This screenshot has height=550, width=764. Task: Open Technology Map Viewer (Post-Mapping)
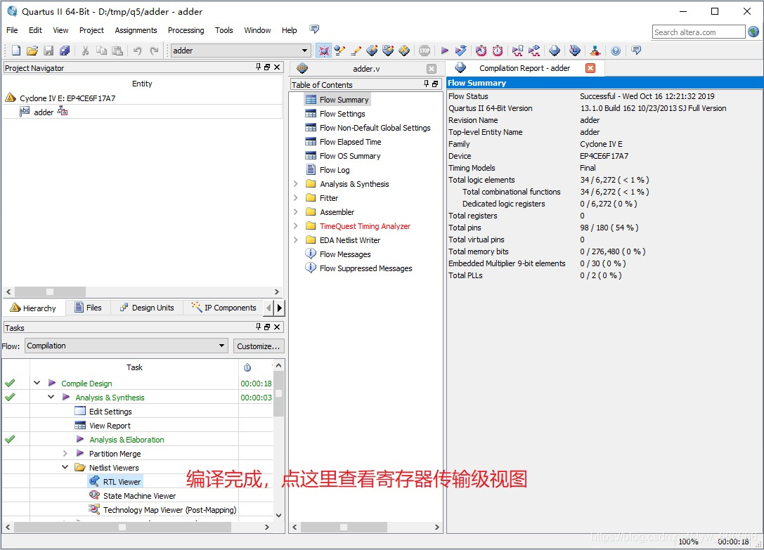[169, 509]
